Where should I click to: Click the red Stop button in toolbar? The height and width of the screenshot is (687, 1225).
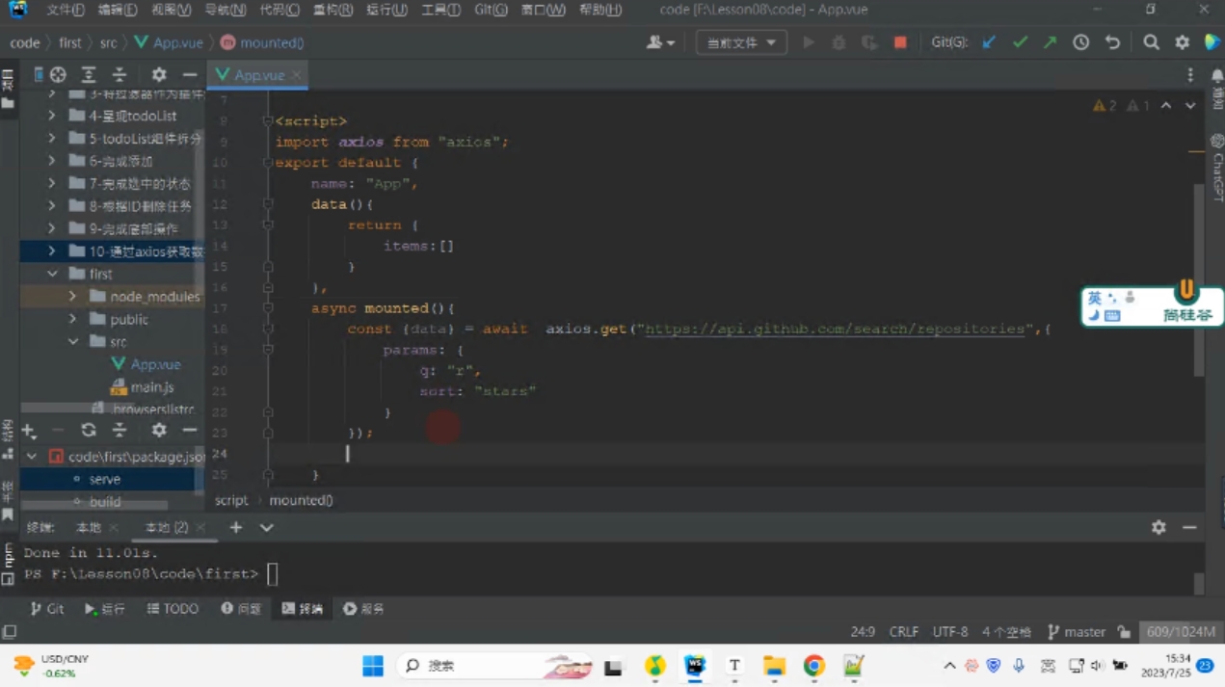pyautogui.click(x=900, y=42)
